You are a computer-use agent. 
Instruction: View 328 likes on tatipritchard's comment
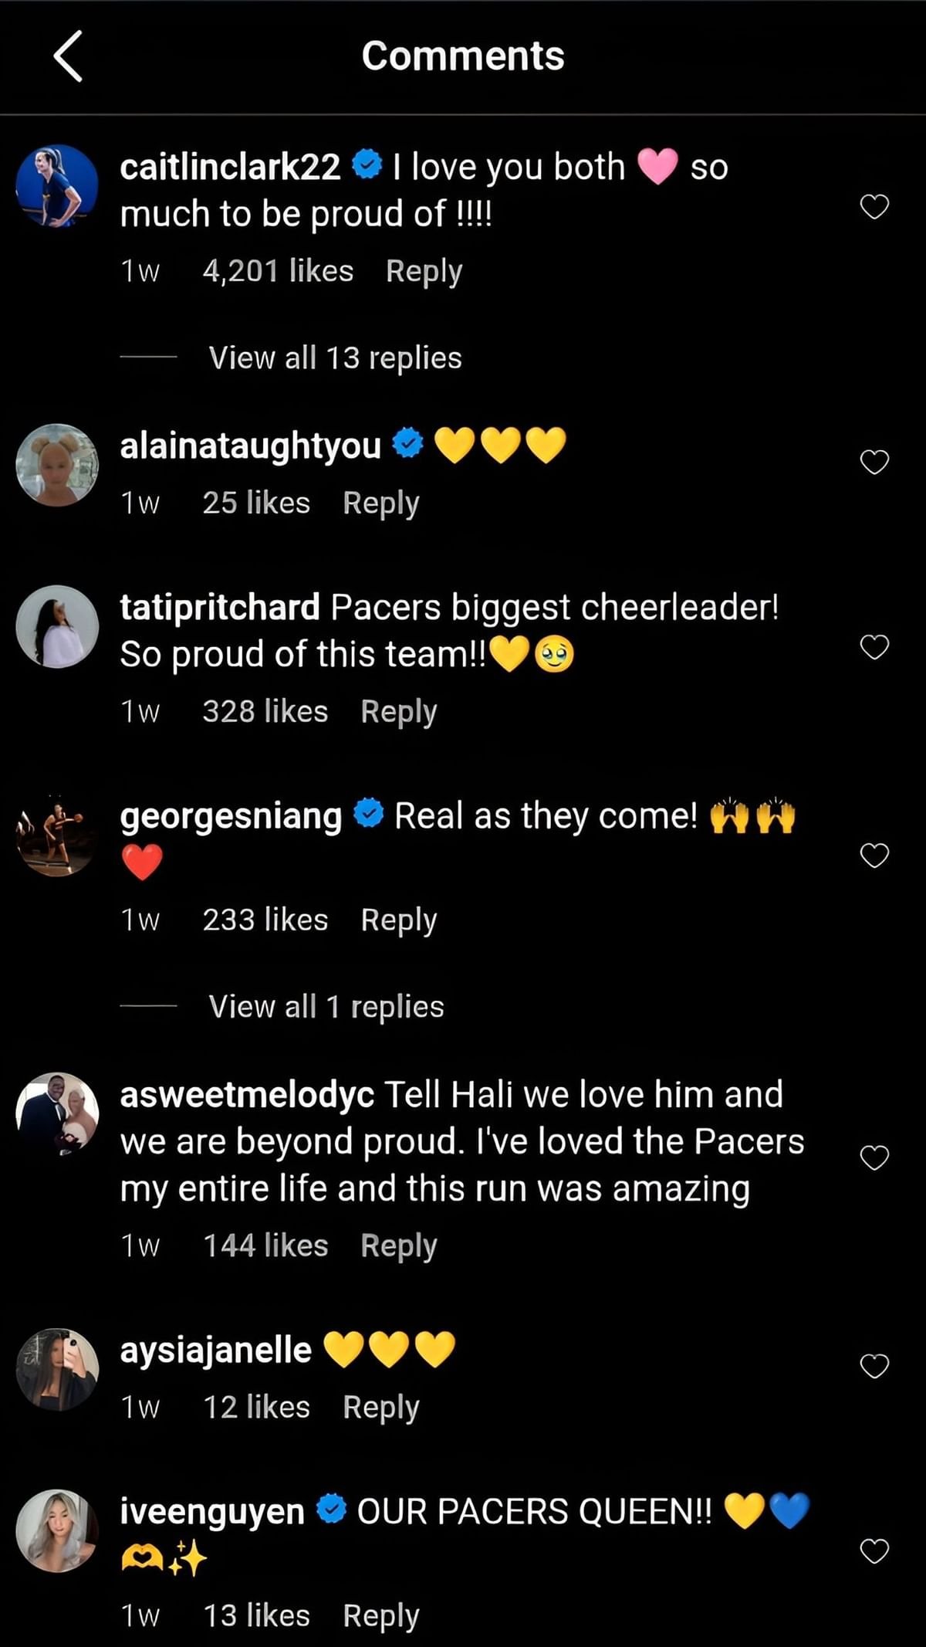tap(265, 711)
